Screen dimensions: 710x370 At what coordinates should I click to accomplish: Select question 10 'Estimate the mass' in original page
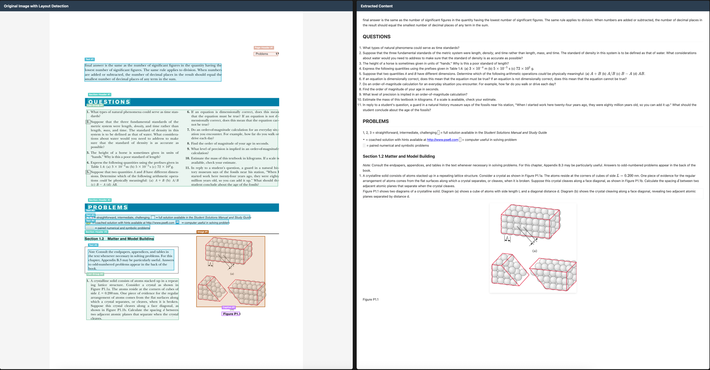click(232, 161)
